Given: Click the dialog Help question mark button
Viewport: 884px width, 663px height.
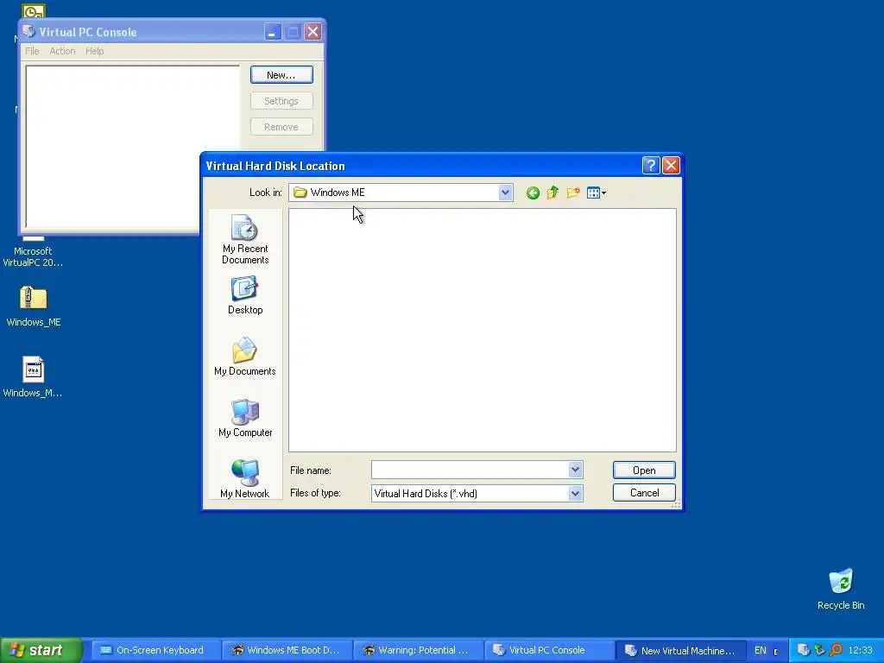Looking at the screenshot, I should point(651,165).
